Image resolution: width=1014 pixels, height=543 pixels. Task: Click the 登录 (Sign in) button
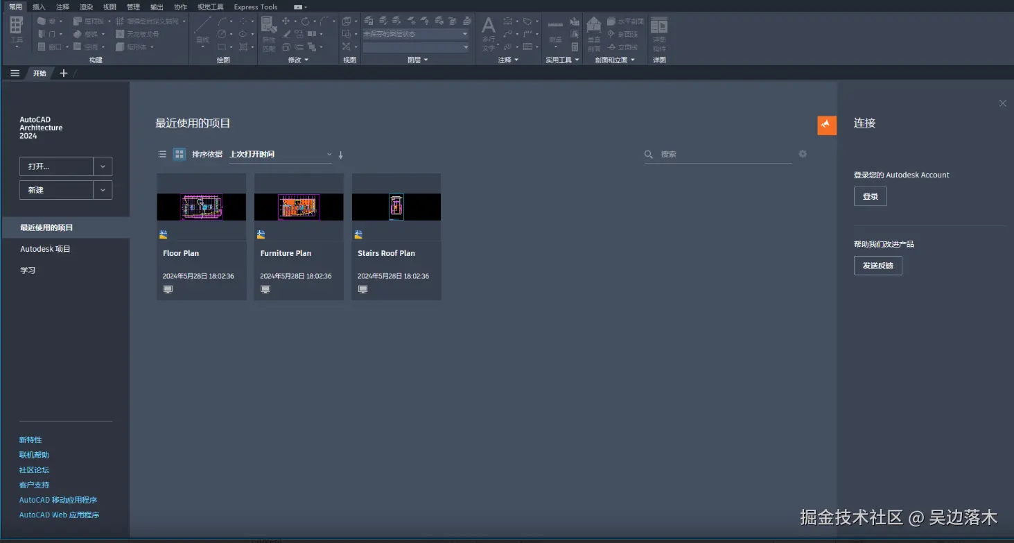(871, 196)
